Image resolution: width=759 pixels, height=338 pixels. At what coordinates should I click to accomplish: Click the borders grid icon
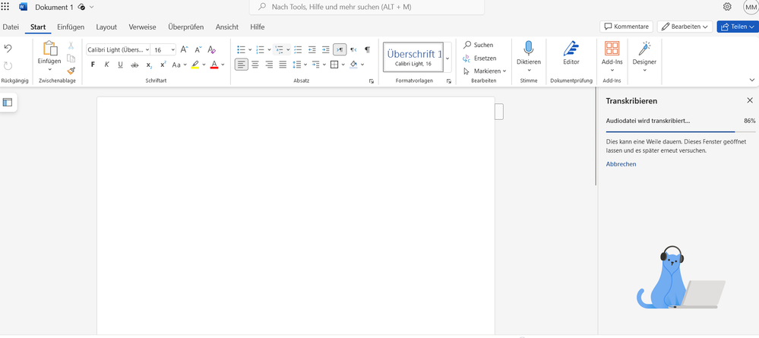coord(334,65)
